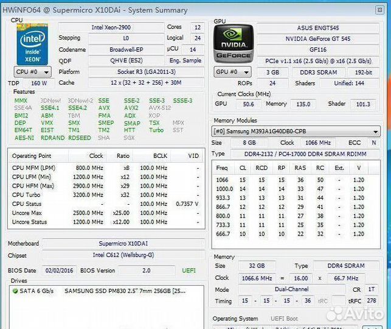Click the RDSEED feature label
391x329 pixels.
(80, 138)
